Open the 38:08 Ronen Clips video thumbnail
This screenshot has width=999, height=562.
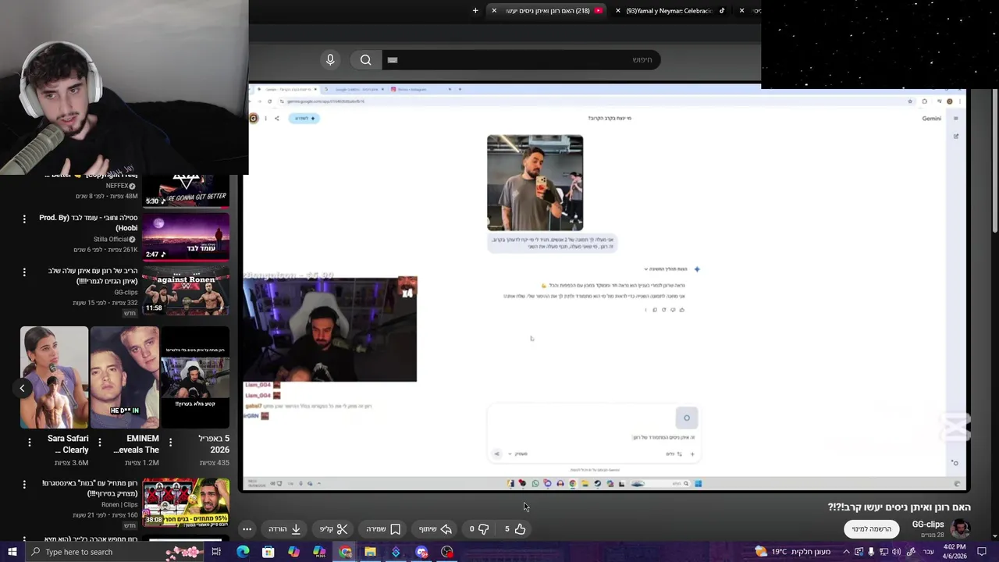click(x=186, y=501)
